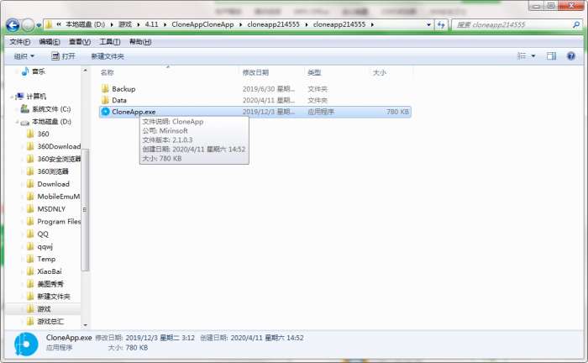The image size is (588, 363).
Task: Sort by the 修改日期 column header
Action: (x=255, y=72)
